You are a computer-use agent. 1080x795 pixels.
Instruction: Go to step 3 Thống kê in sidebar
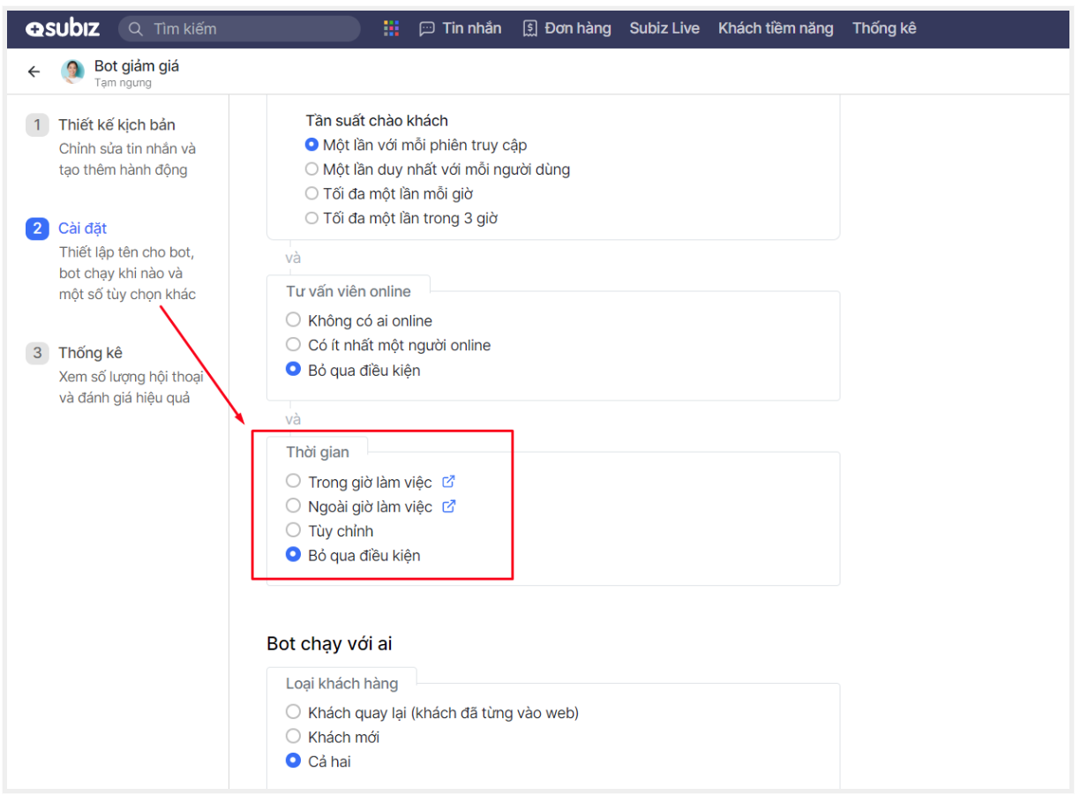point(90,353)
